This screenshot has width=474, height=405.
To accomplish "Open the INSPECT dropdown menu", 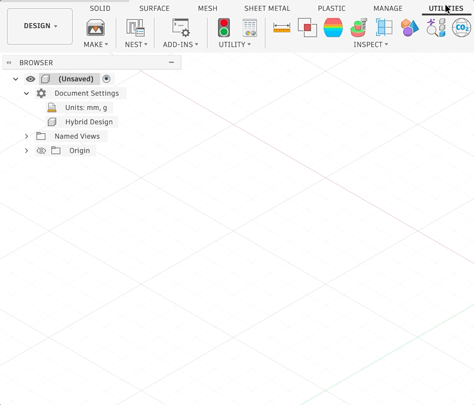I will pos(371,44).
